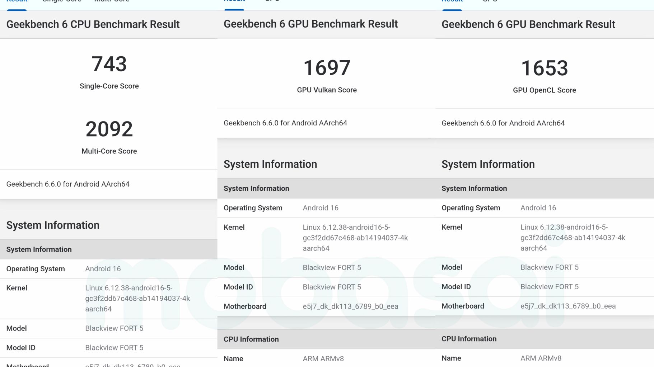654x367 pixels.
Task: Select the 1653 GPU OpenCL score
Action: tap(544, 68)
